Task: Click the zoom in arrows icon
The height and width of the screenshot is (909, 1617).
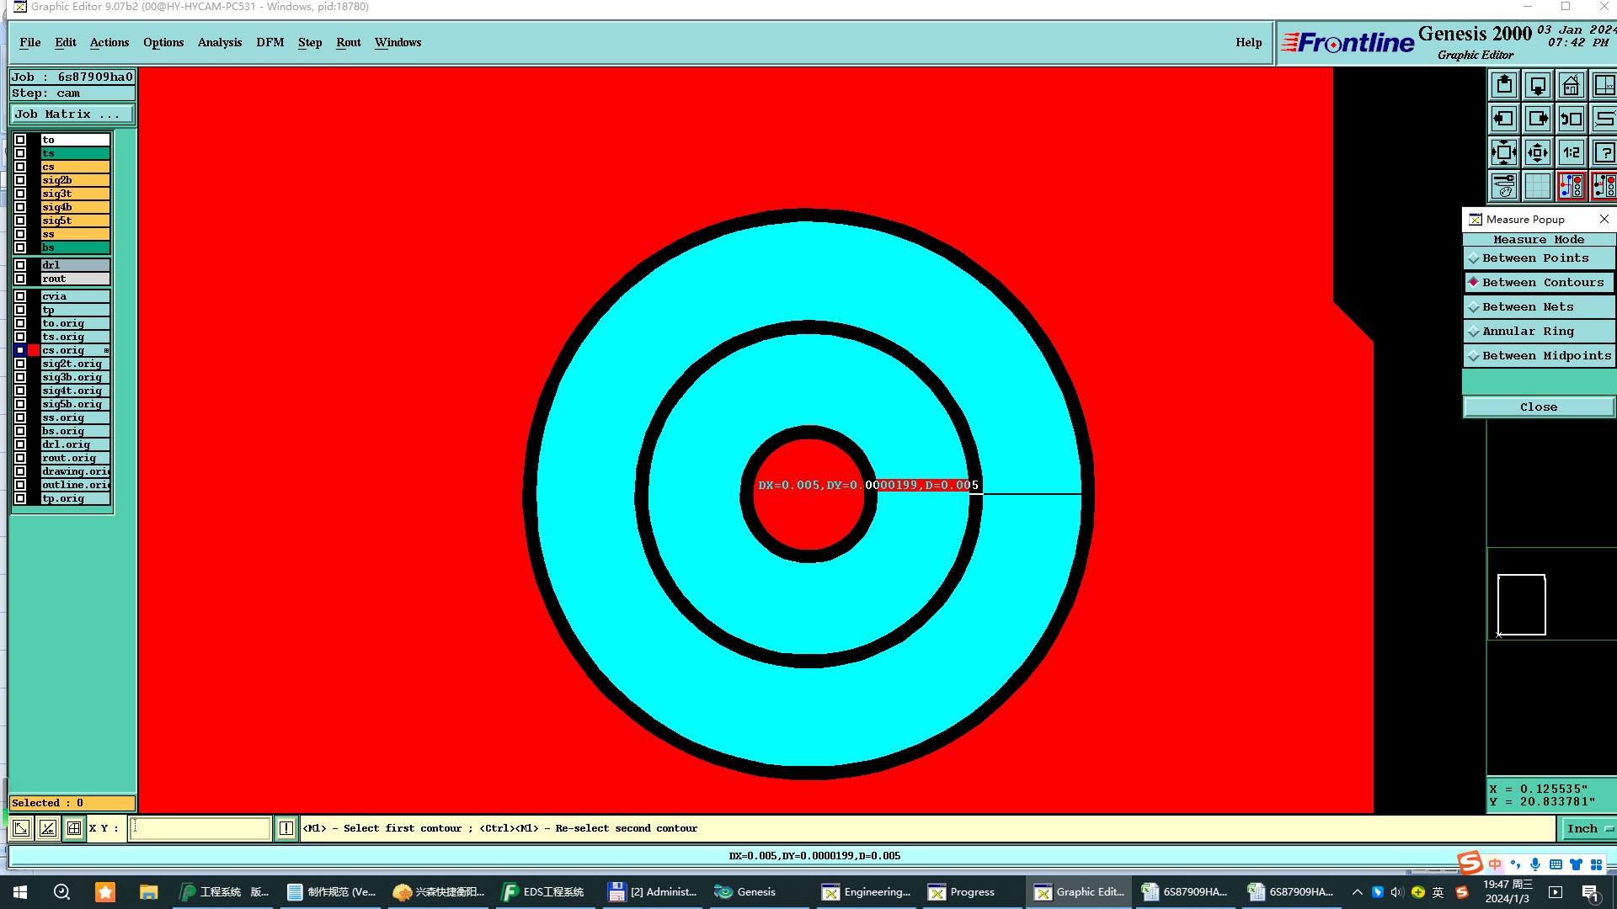Action: (x=1504, y=153)
